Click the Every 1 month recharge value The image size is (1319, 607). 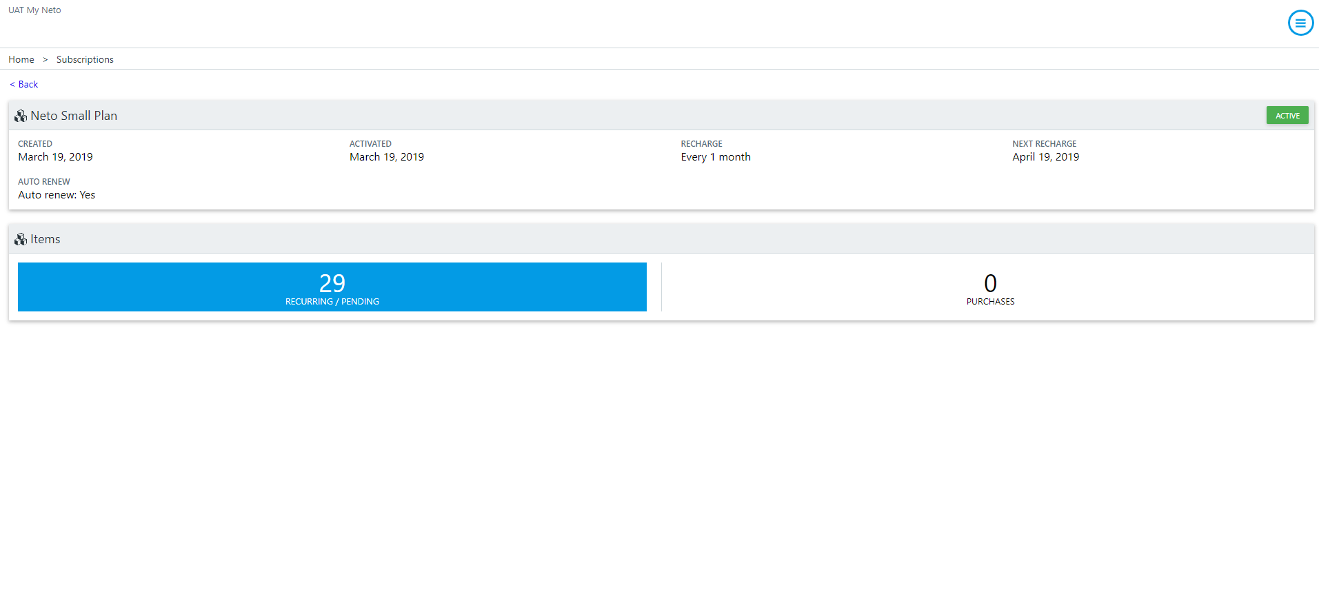point(716,157)
